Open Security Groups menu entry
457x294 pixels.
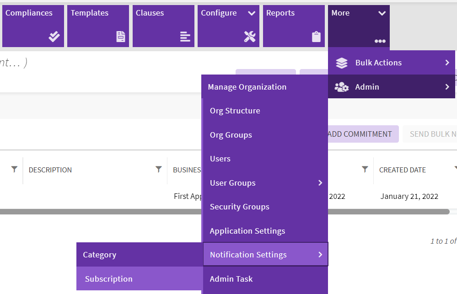tap(239, 207)
